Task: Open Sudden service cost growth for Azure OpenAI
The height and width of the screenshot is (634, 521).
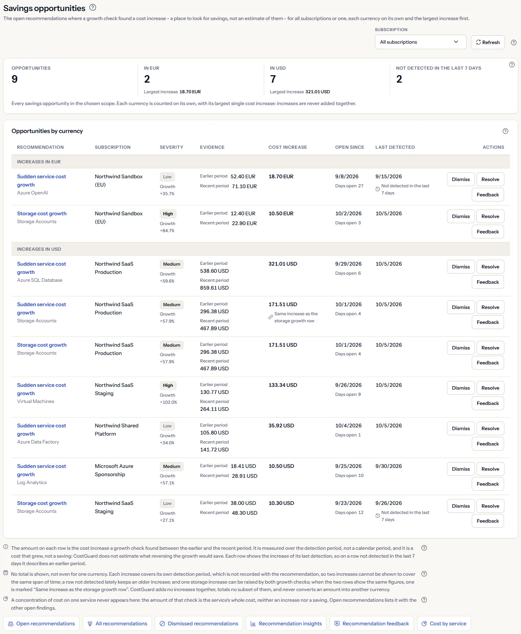Action: pos(41,181)
